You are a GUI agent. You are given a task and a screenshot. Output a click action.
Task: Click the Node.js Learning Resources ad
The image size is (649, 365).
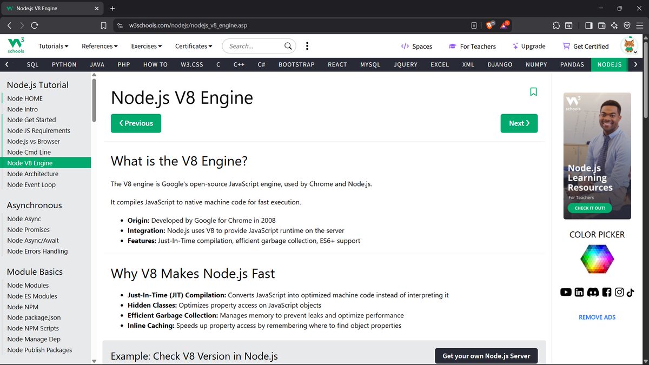[597, 156]
